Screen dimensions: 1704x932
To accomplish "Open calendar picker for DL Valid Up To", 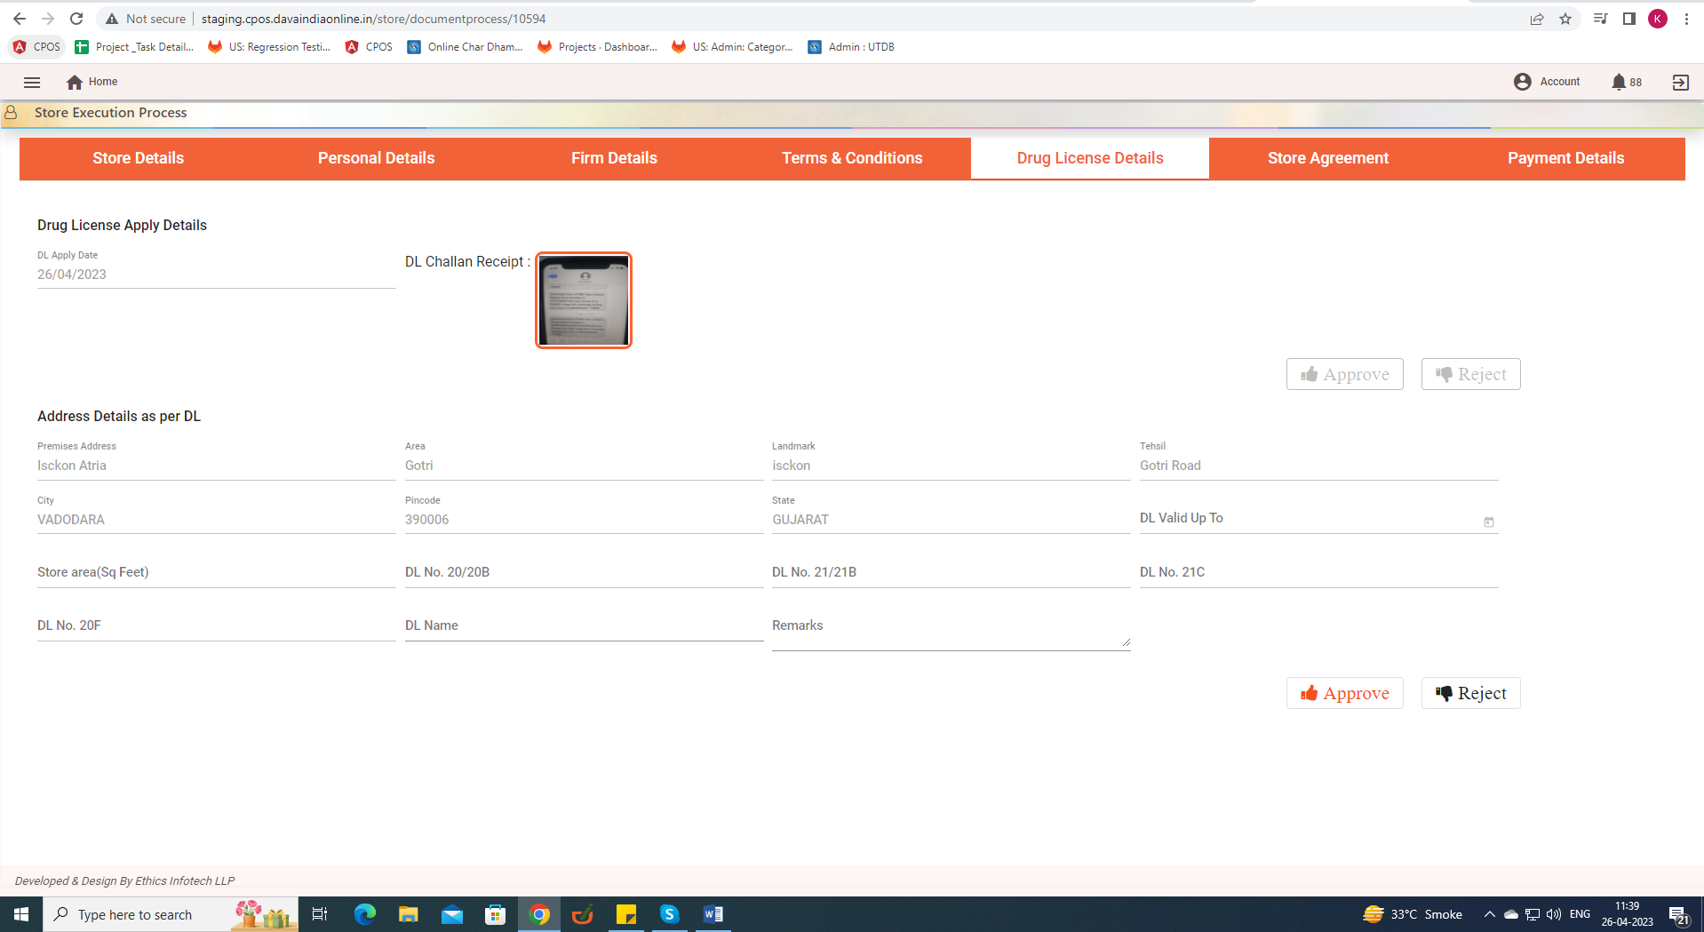I will pyautogui.click(x=1488, y=522).
